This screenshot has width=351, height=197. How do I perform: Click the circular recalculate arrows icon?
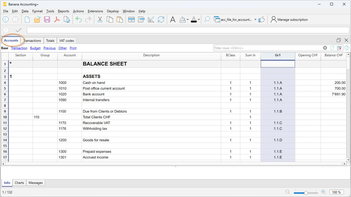161,19
